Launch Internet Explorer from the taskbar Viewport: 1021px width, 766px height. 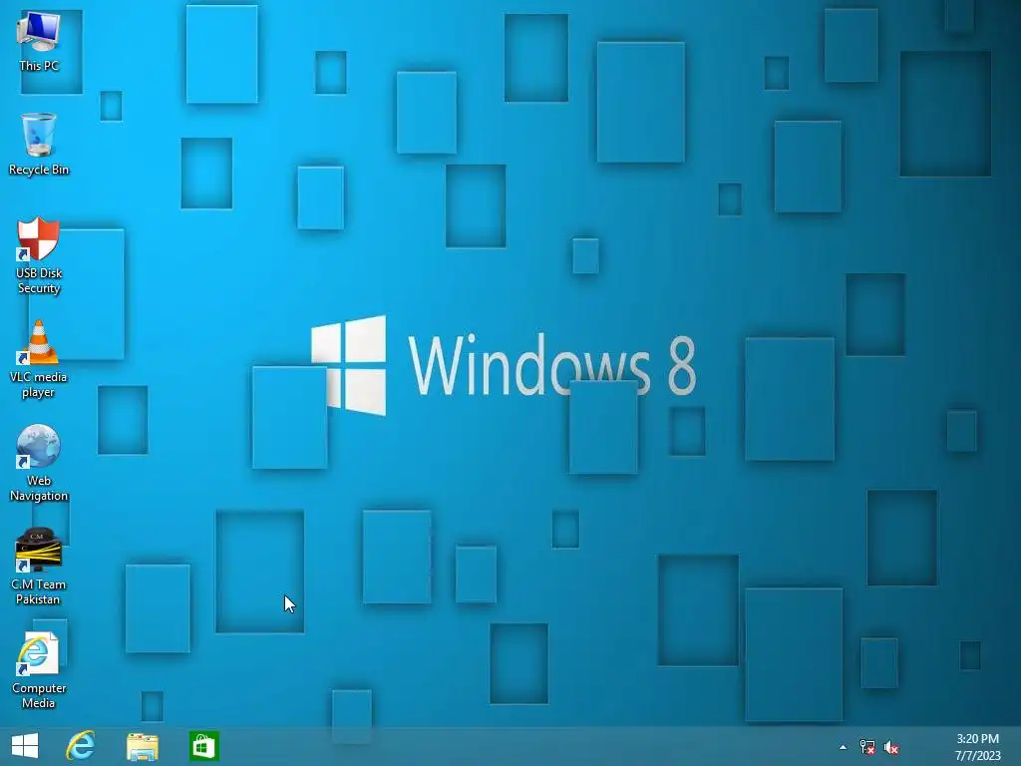(81, 746)
